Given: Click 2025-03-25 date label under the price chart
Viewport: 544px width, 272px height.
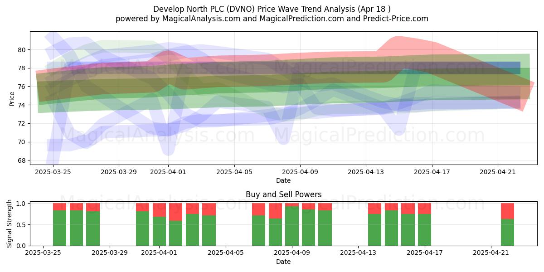Looking at the screenshot, I should [53, 172].
